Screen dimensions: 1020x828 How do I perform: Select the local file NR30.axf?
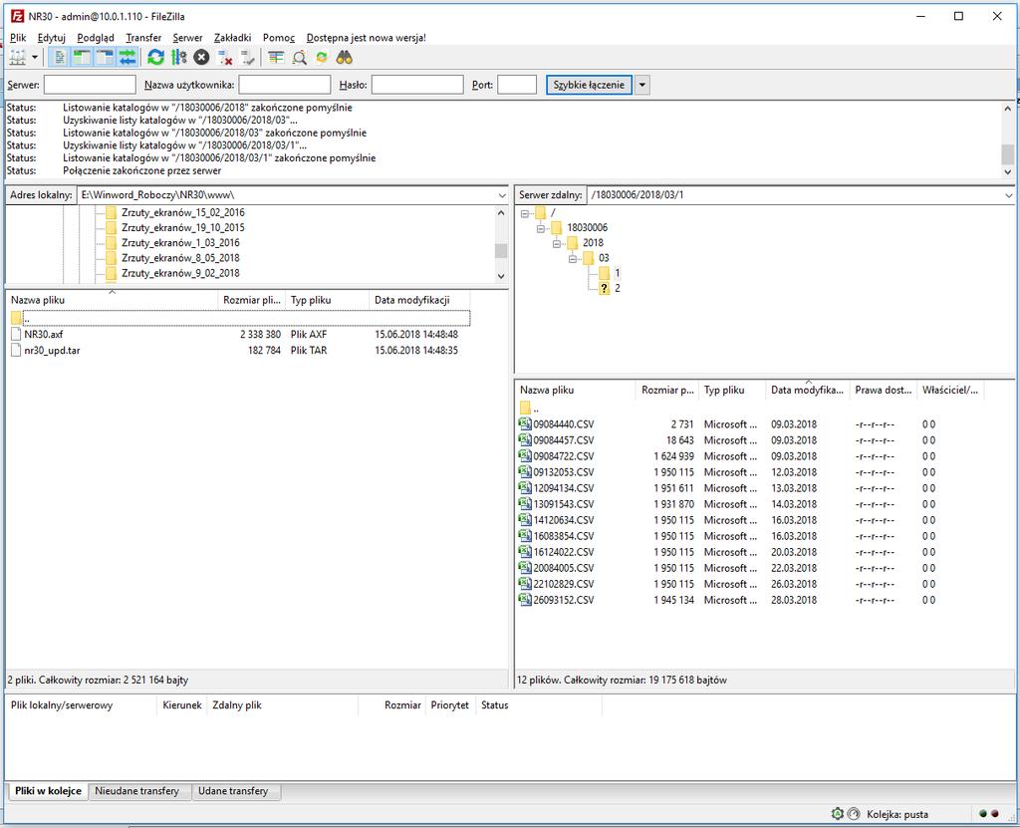coord(44,335)
